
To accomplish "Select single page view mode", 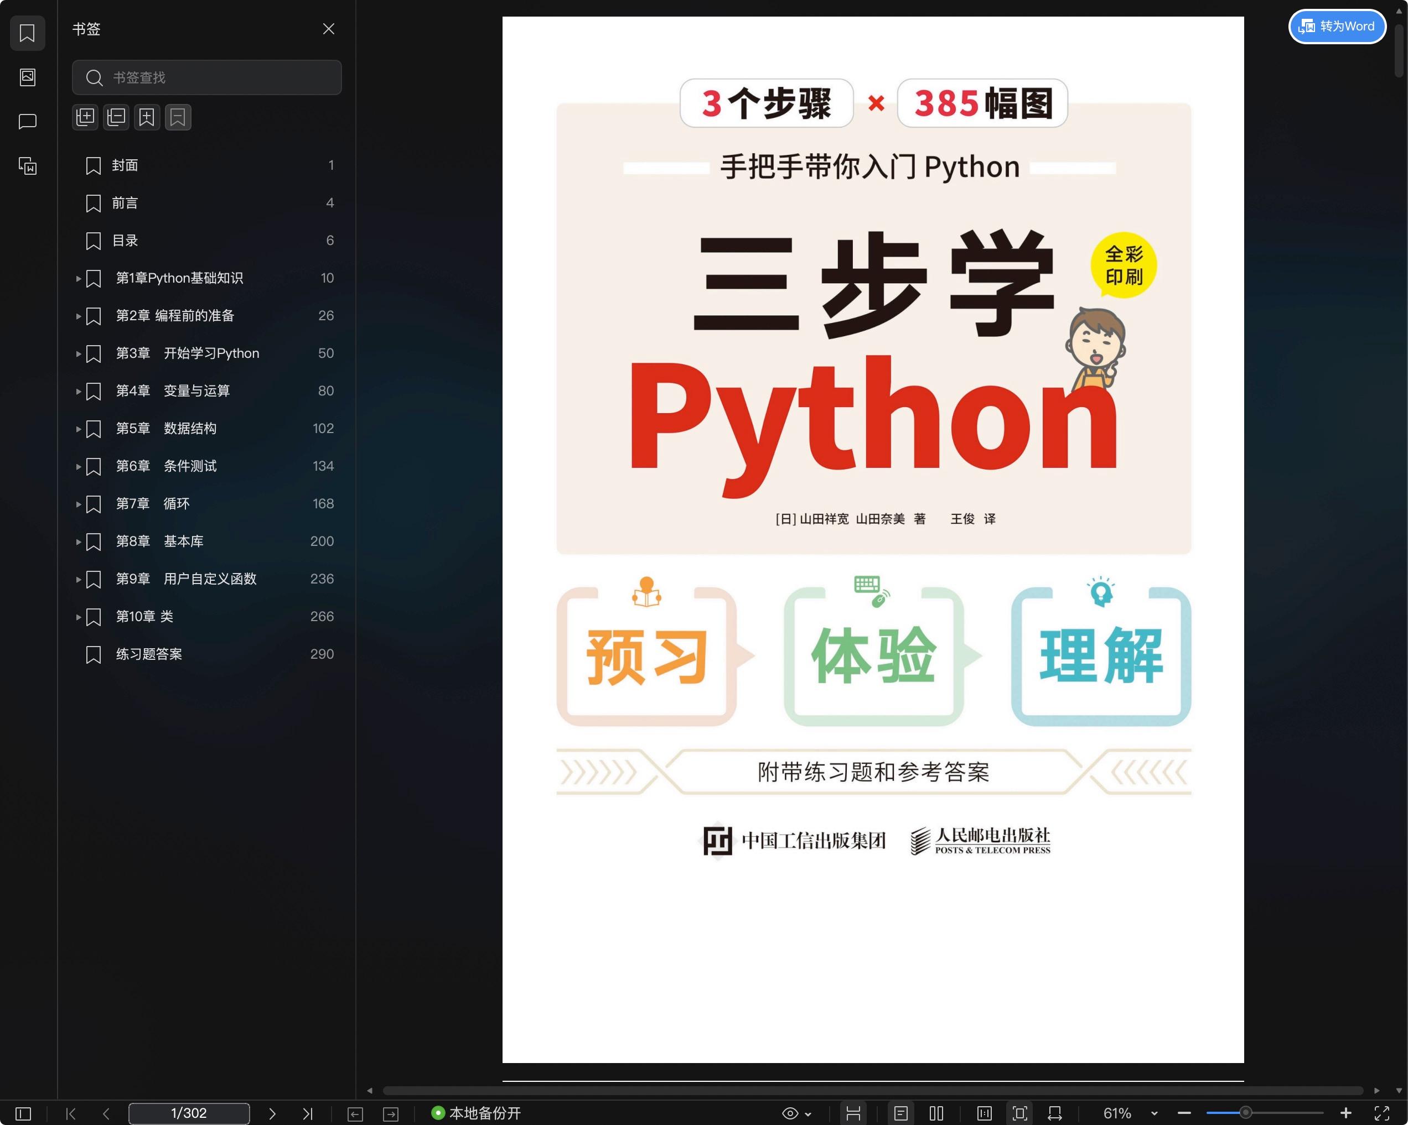I will 900,1113.
